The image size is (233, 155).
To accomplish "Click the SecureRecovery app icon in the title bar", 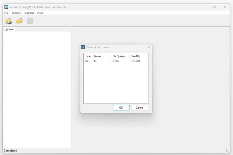I will [6, 7].
